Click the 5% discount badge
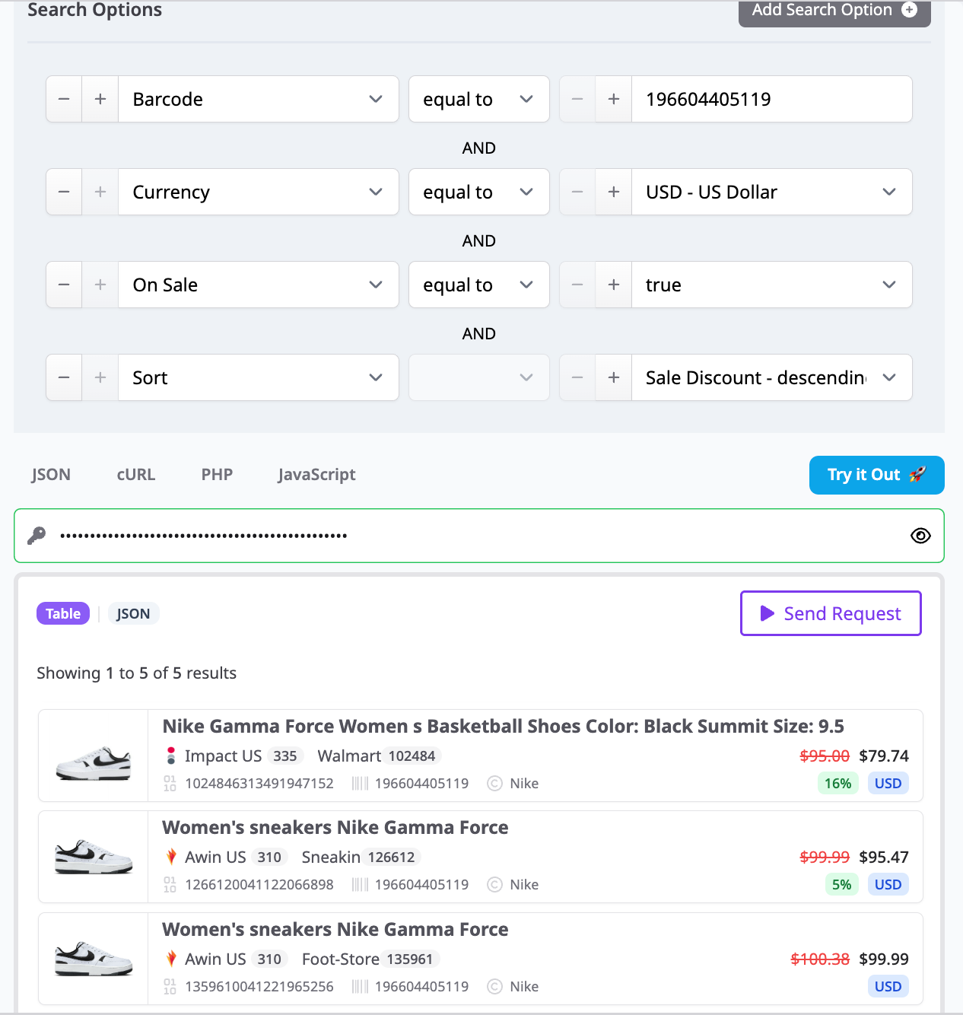The height and width of the screenshot is (1015, 963). click(x=842, y=884)
